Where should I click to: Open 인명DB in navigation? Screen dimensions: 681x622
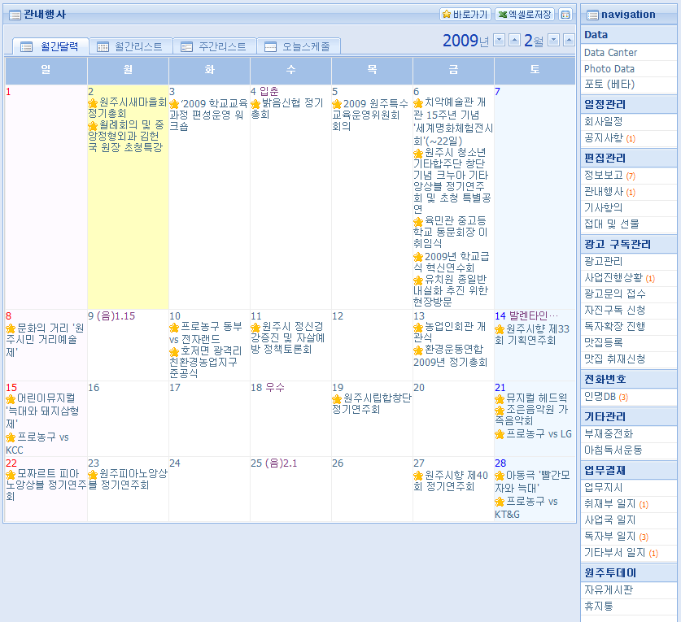point(600,397)
